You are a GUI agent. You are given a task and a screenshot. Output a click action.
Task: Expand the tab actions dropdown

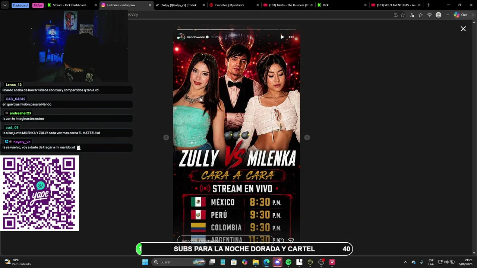5,5
